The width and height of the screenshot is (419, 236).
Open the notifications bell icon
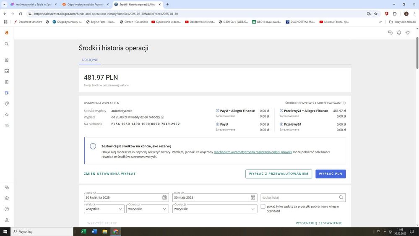(399, 33)
